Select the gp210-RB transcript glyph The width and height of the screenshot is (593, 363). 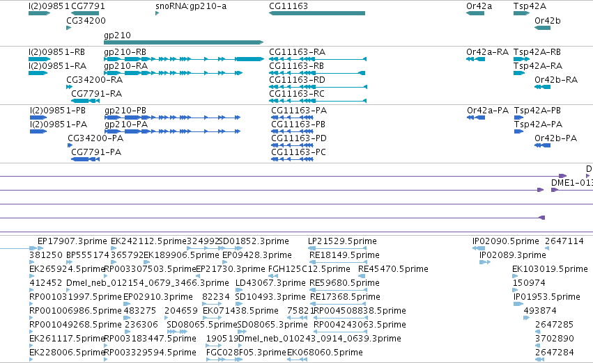coord(184,59)
